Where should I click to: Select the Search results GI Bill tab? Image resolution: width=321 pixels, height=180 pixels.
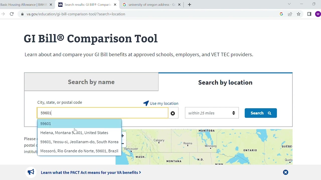[88, 4]
